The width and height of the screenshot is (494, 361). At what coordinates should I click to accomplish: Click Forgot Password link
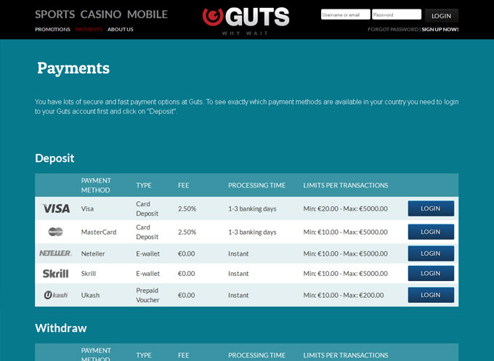(393, 29)
